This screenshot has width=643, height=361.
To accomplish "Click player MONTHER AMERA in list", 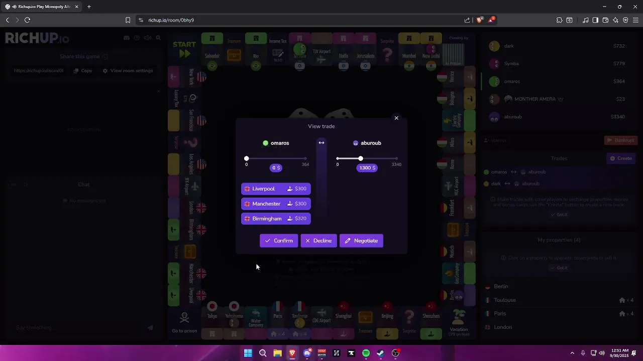I will point(558,99).
